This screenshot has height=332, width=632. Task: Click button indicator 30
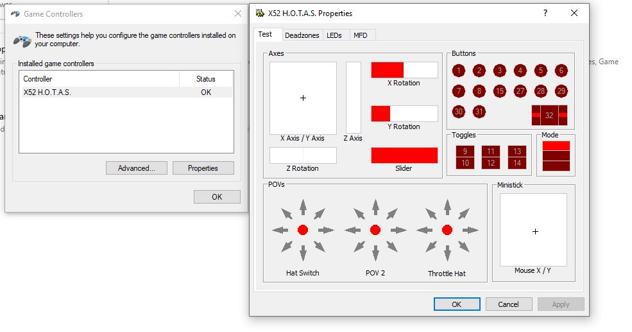click(x=458, y=112)
